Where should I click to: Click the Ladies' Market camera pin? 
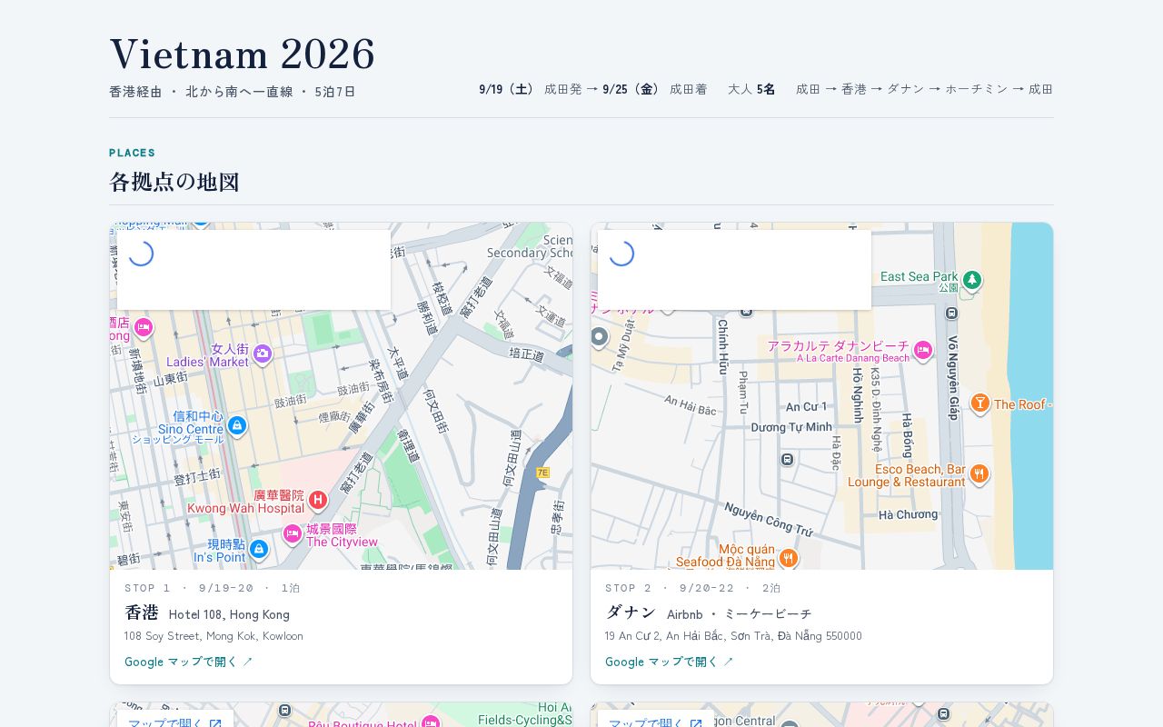[x=263, y=354]
